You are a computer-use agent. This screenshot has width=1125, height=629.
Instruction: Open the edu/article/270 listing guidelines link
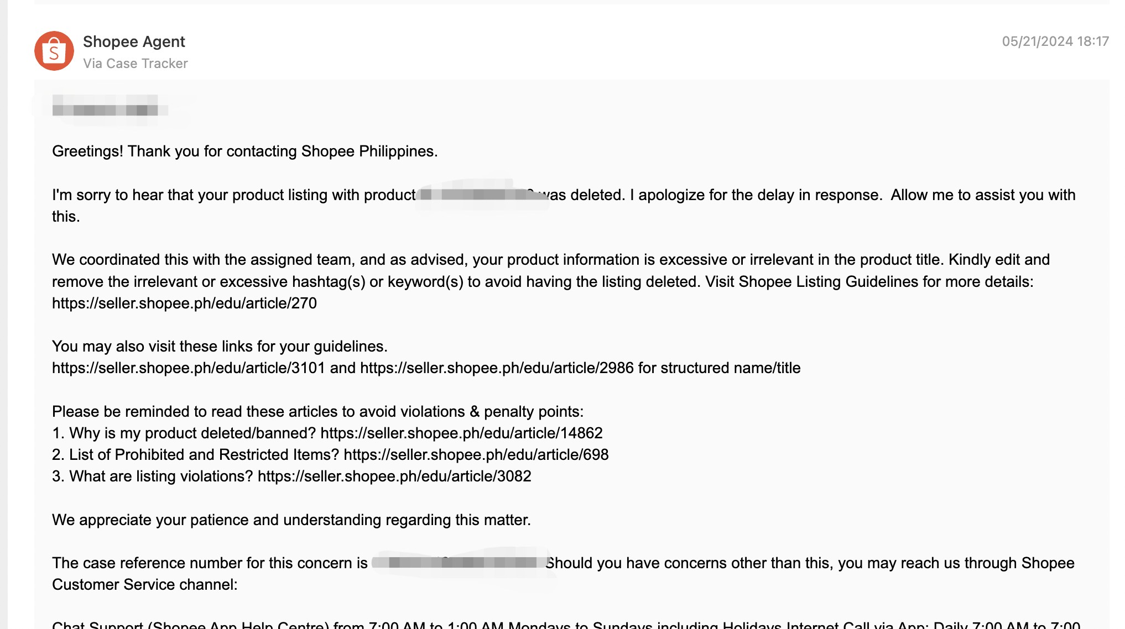pyautogui.click(x=184, y=303)
